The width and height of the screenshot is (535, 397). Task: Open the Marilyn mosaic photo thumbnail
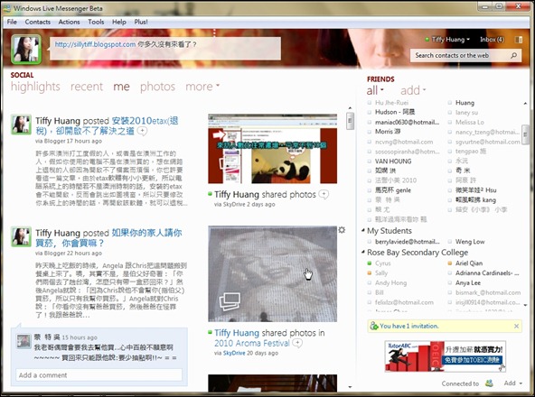point(272,274)
